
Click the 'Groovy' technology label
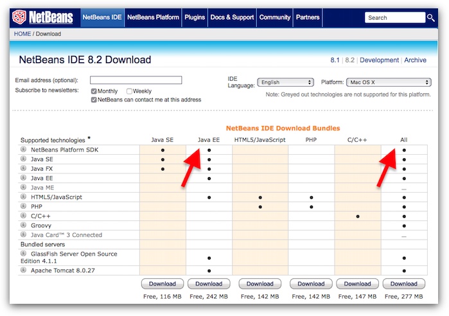point(41,225)
